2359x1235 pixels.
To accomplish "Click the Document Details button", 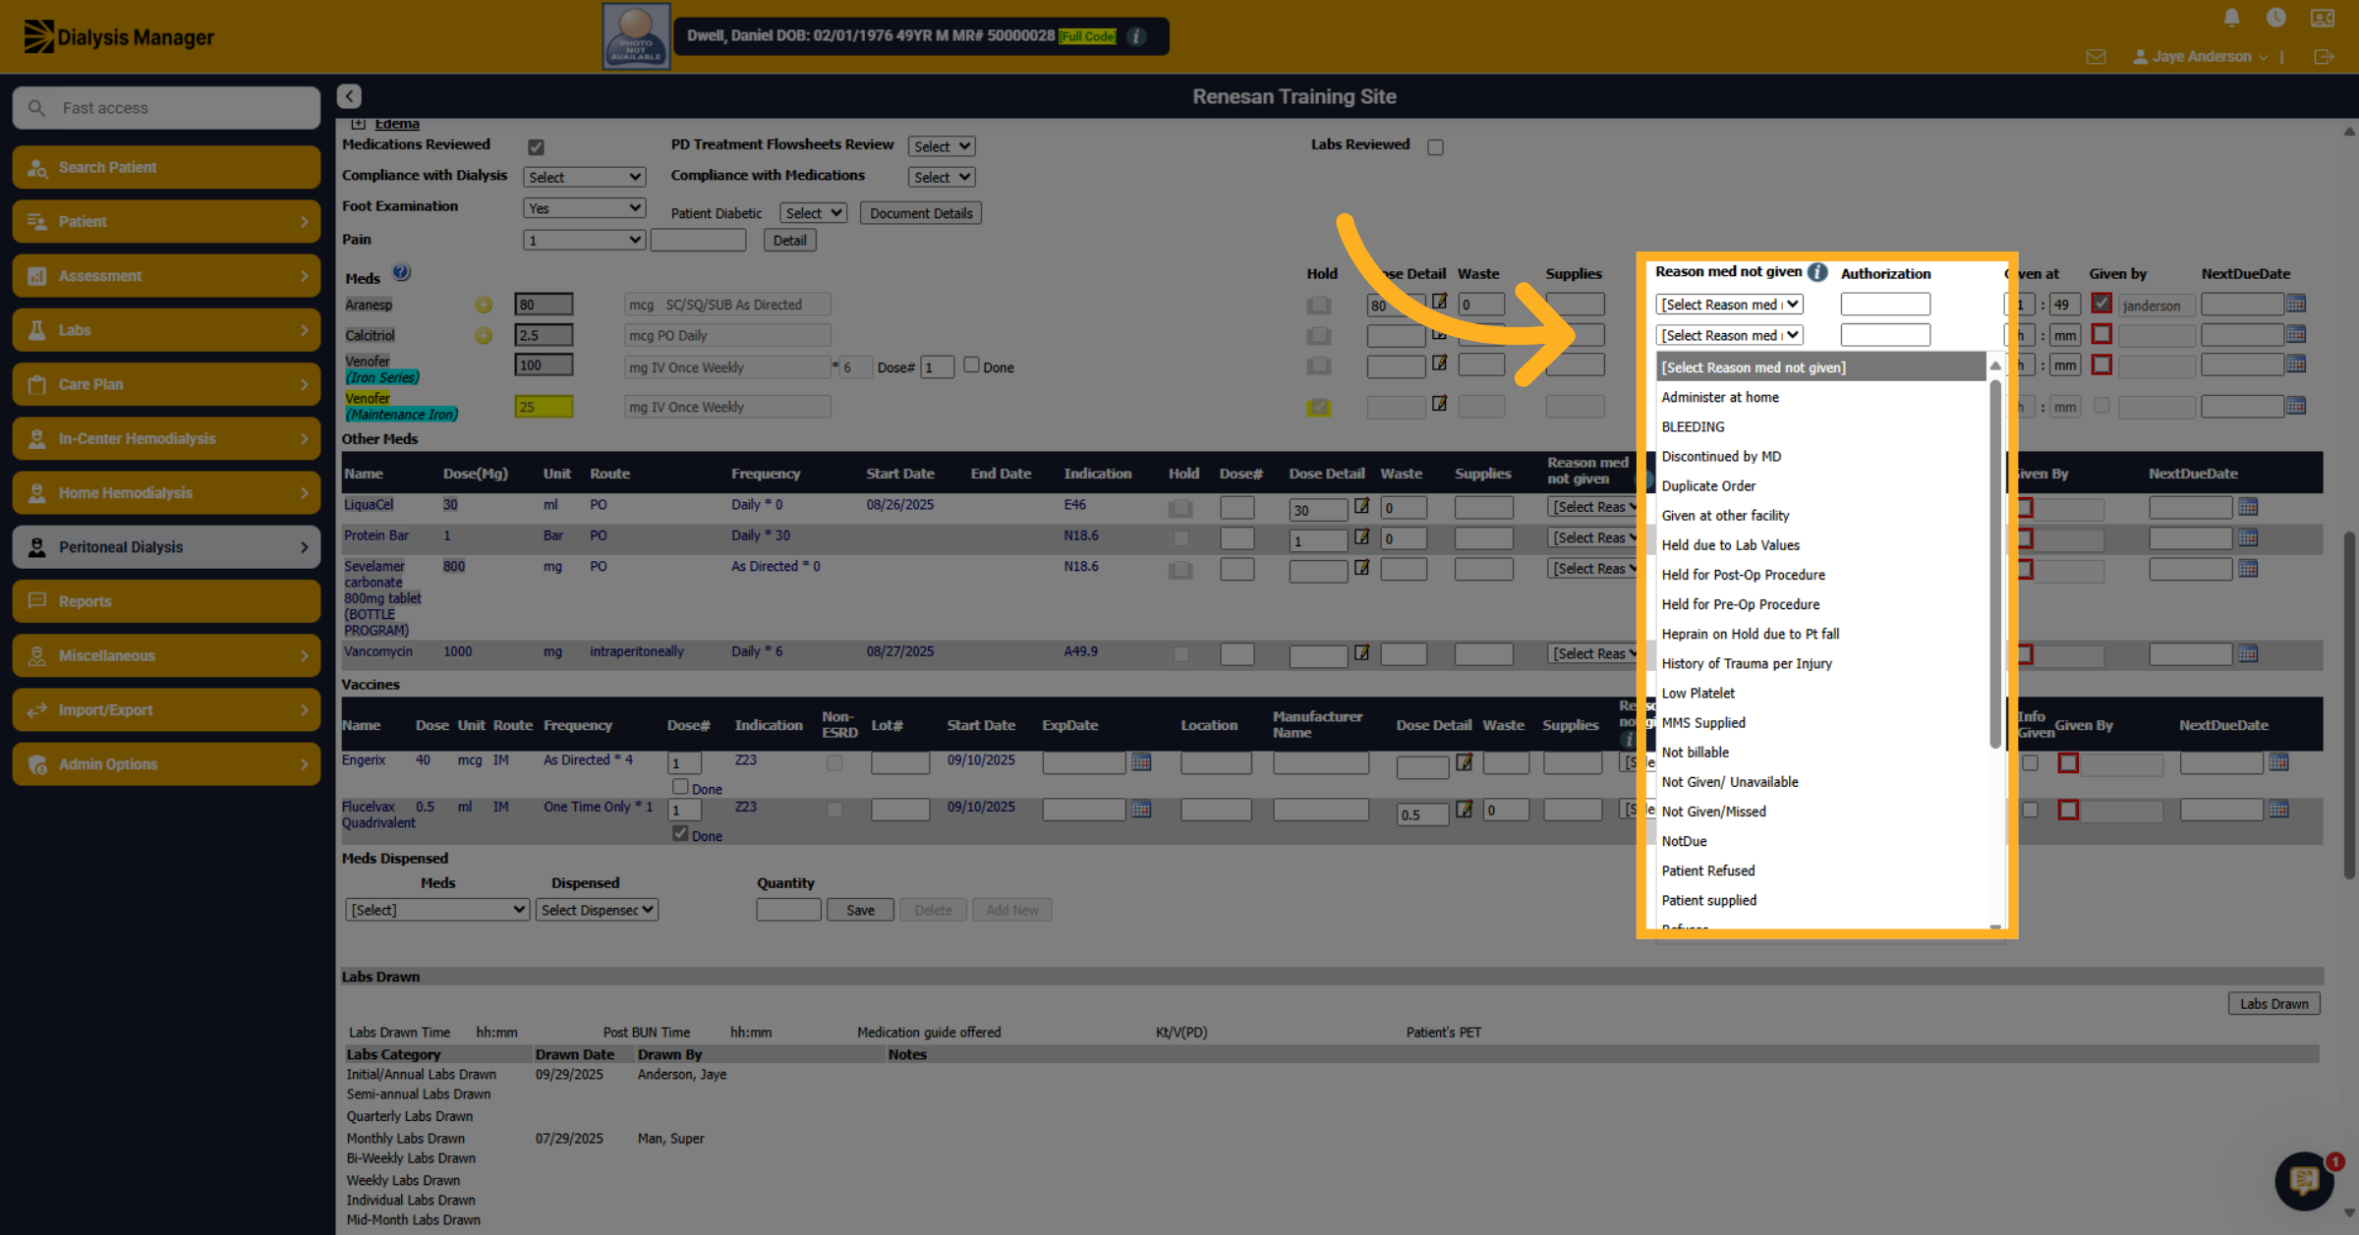I will 921,213.
